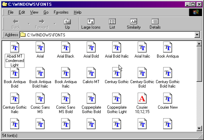Select the Arial font icon
Image resolution: width=204 pixels, height=140 pixels.
click(x=40, y=47)
